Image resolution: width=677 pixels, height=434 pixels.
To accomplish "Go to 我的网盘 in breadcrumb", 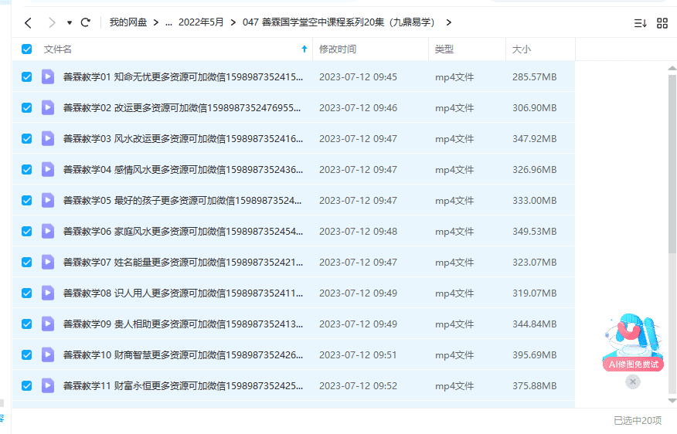I will click(128, 22).
